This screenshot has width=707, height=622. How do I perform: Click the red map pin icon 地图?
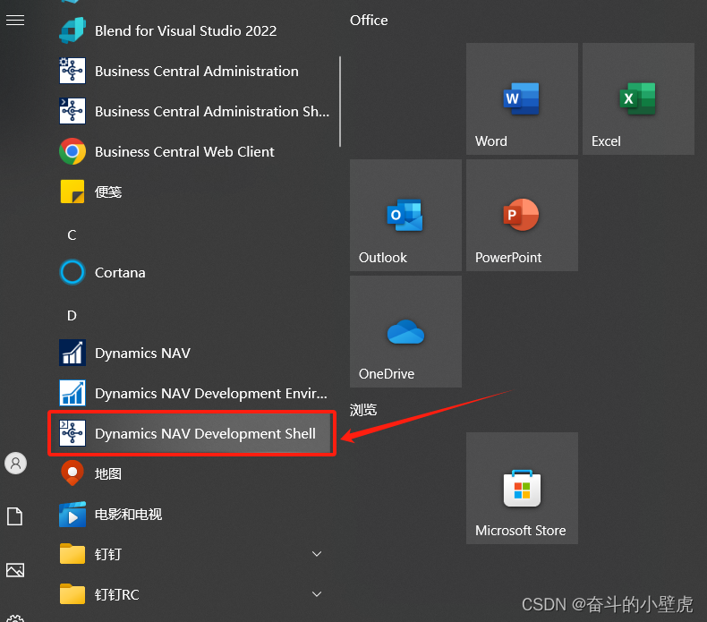72,473
